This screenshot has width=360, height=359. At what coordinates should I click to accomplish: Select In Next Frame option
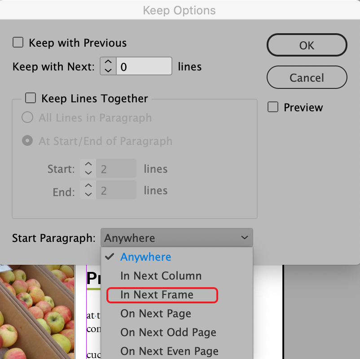point(157,295)
